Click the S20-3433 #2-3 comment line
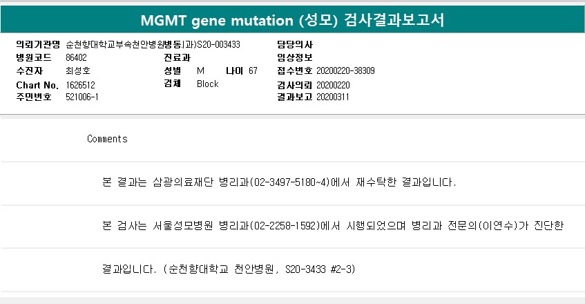The image size is (585, 304). point(229,269)
